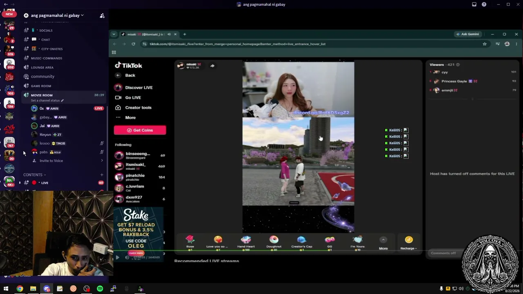Open Discord inbox icon in title bar
The height and width of the screenshot is (294, 523).
(474, 4)
